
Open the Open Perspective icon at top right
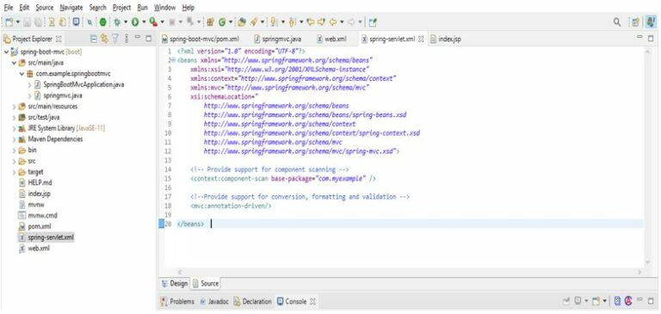(x=635, y=22)
